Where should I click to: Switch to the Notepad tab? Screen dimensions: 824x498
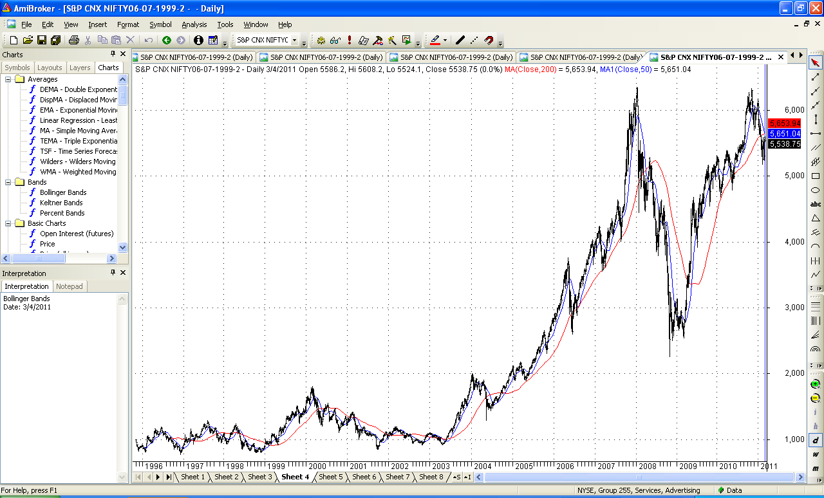(70, 286)
